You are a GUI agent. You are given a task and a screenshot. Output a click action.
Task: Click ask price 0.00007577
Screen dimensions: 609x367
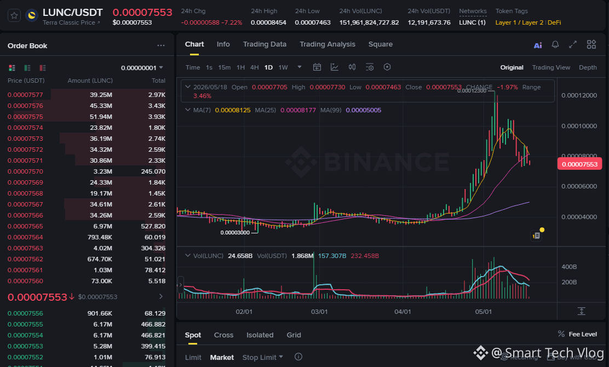(x=25, y=95)
